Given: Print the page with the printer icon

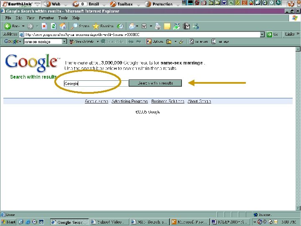Looking at the screenshot, I should tap(158, 26).
